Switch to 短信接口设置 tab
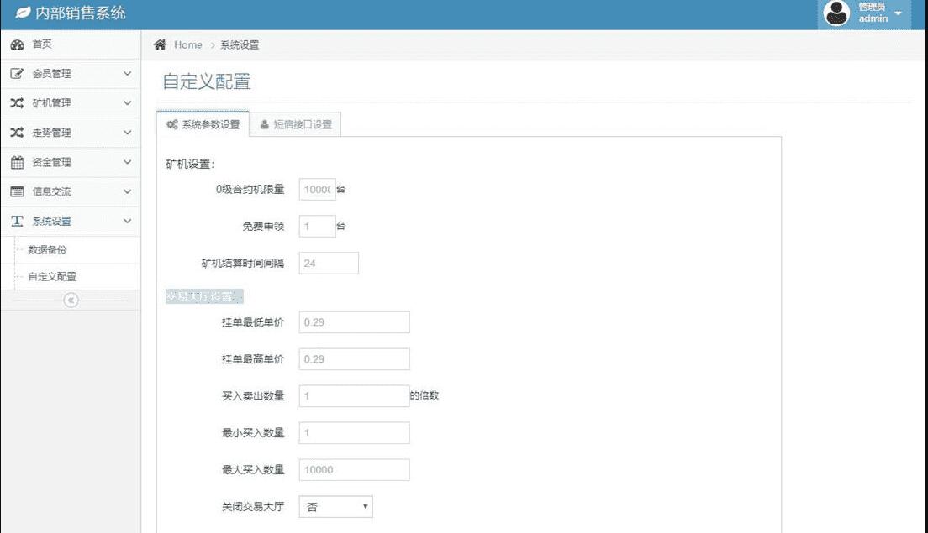 coord(295,124)
